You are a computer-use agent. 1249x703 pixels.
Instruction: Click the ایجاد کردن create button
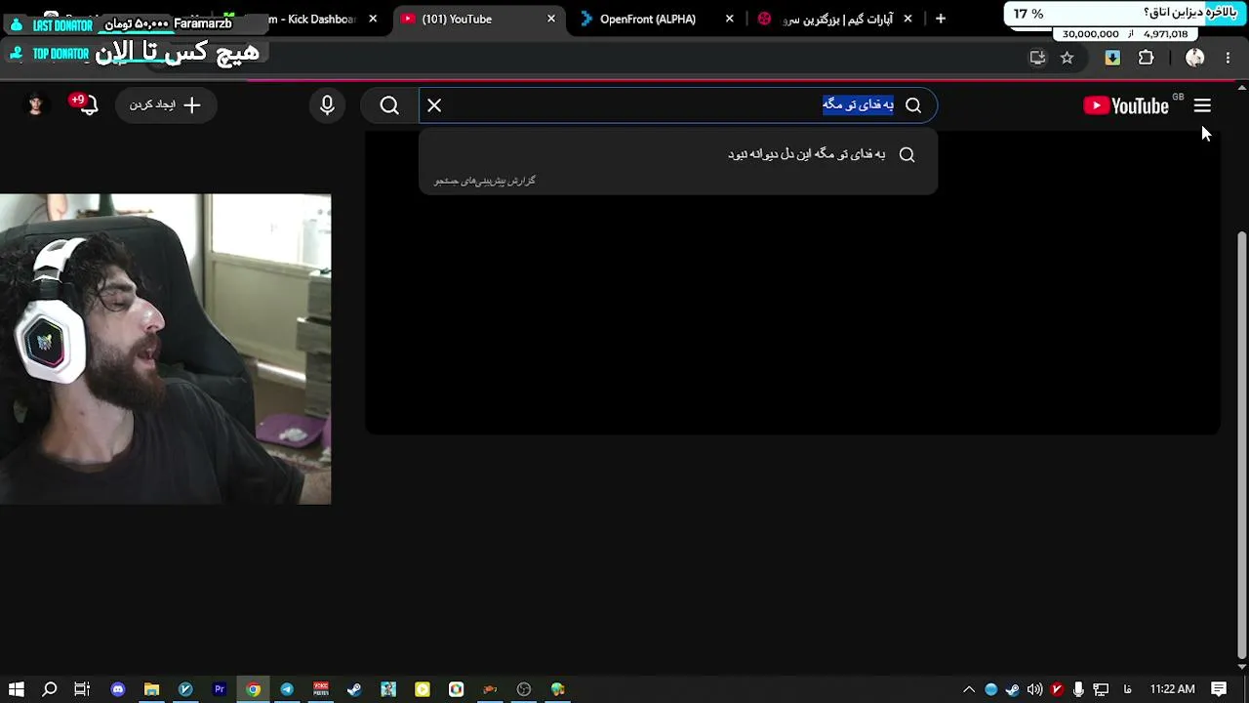(164, 105)
